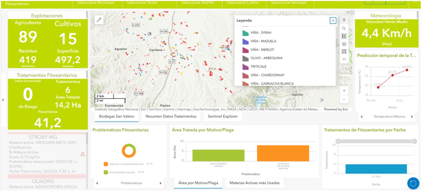Open the map search magnifier tool
Image resolution: width=424 pixels, height=196 pixels.
pos(344,28)
